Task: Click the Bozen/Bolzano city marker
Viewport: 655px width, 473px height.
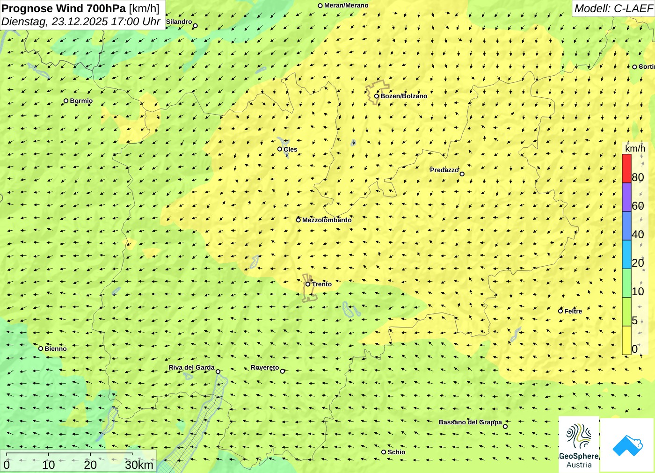Action: coord(377,96)
